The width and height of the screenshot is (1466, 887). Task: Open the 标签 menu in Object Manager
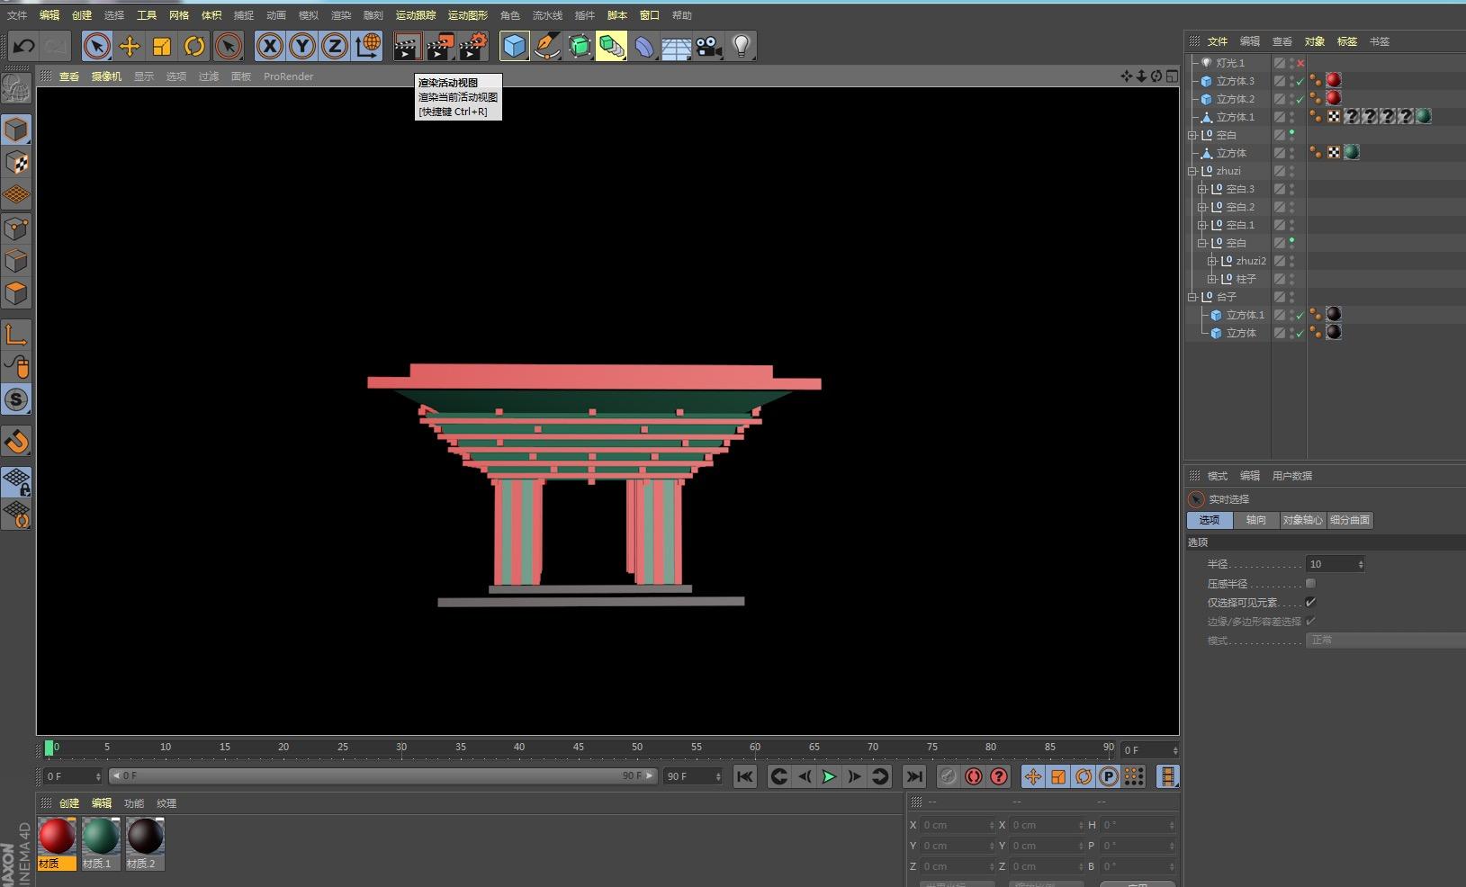1347,41
